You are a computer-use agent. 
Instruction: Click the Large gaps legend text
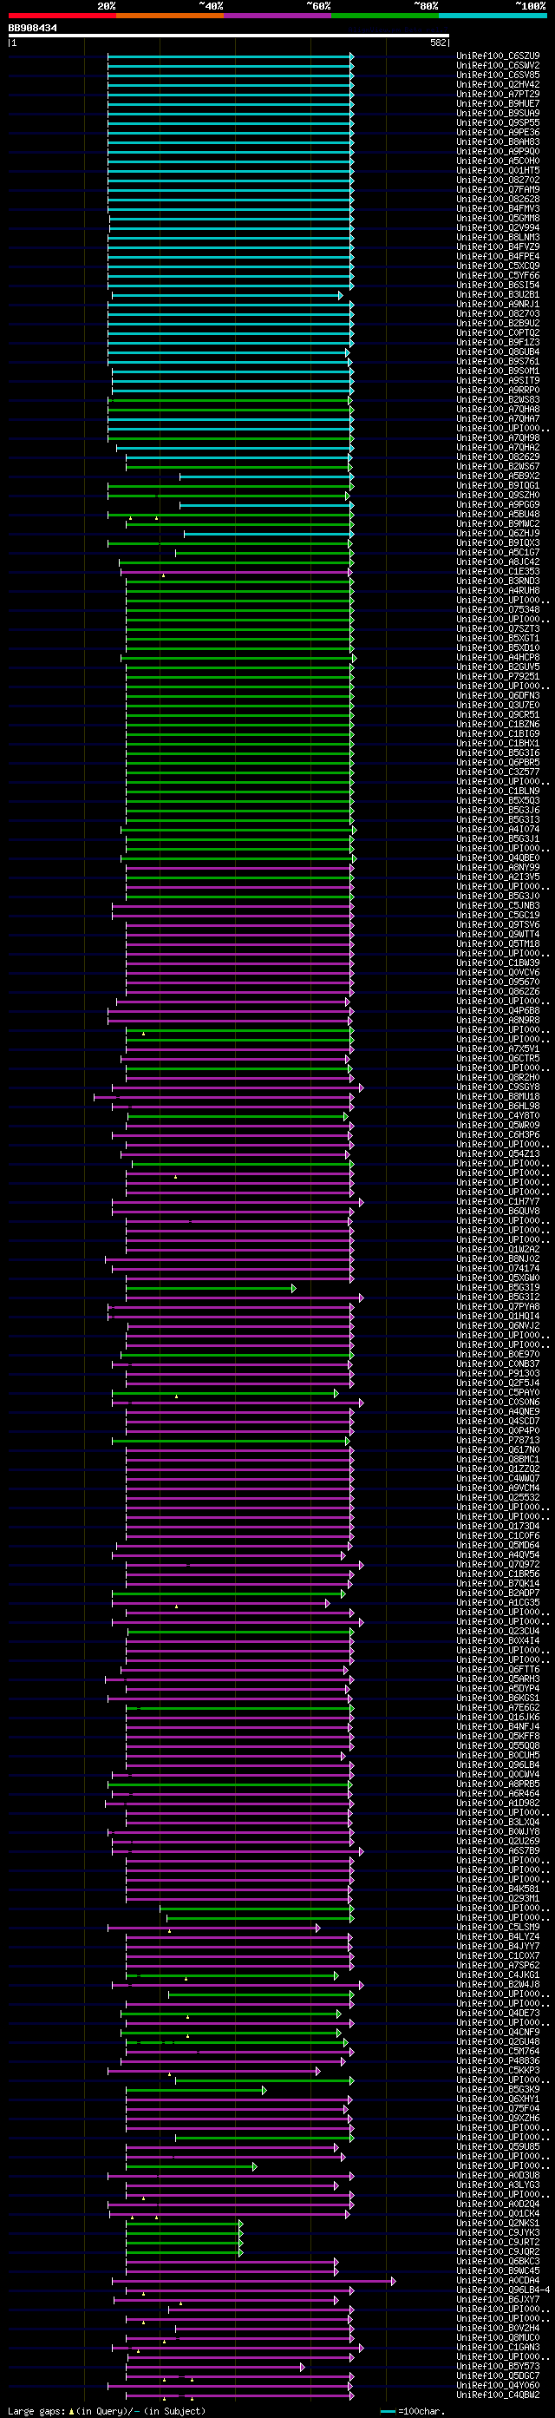[x=106, y=2410]
